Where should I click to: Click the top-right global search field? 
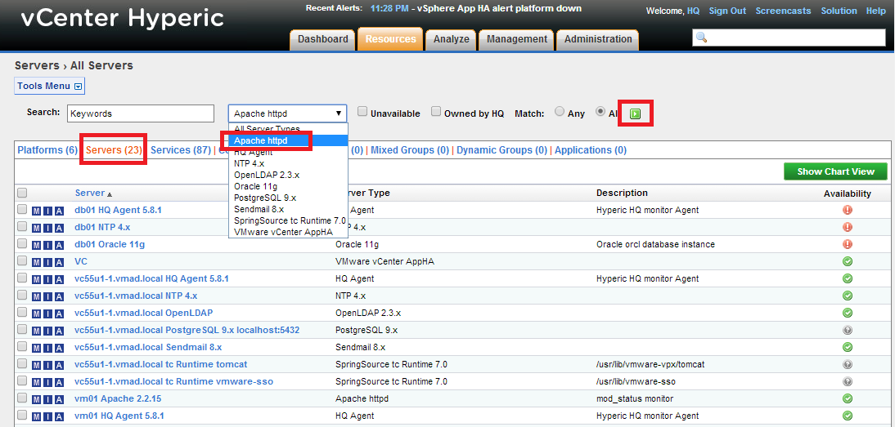[x=789, y=38]
